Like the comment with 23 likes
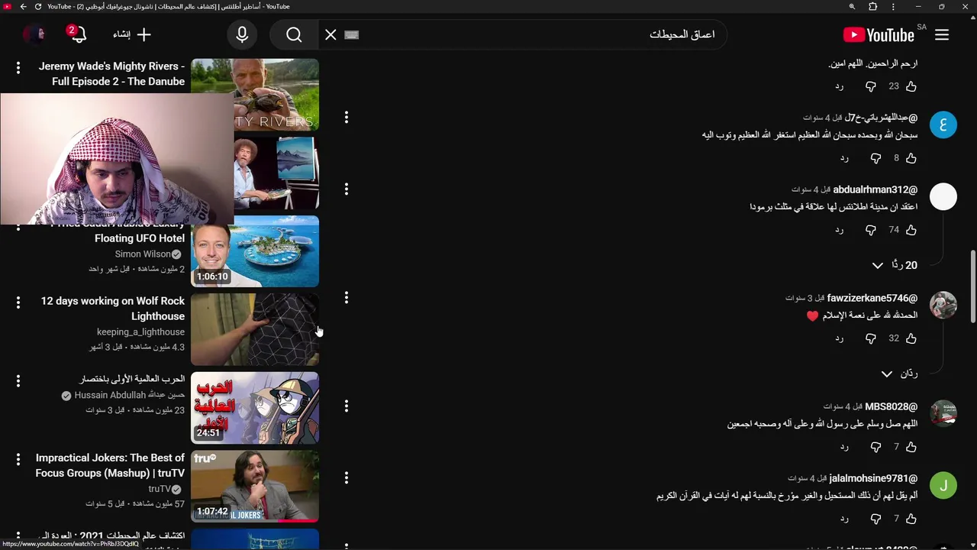 [x=911, y=86]
